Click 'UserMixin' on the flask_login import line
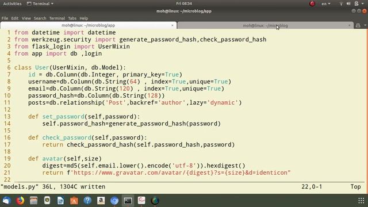 (x=114, y=47)
